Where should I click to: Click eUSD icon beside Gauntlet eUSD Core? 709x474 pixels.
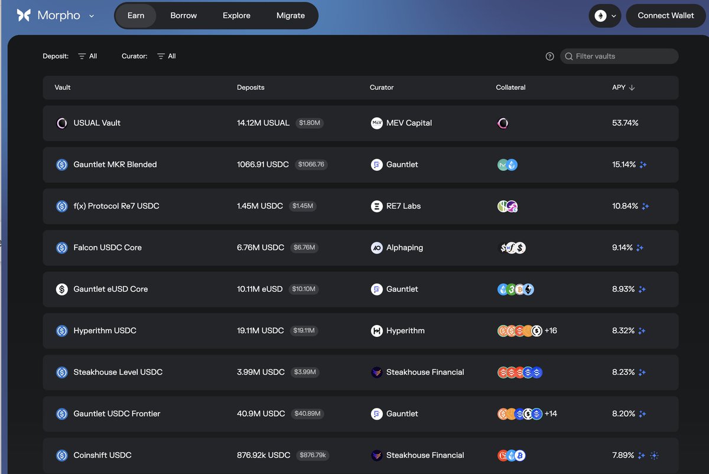[x=61, y=290]
